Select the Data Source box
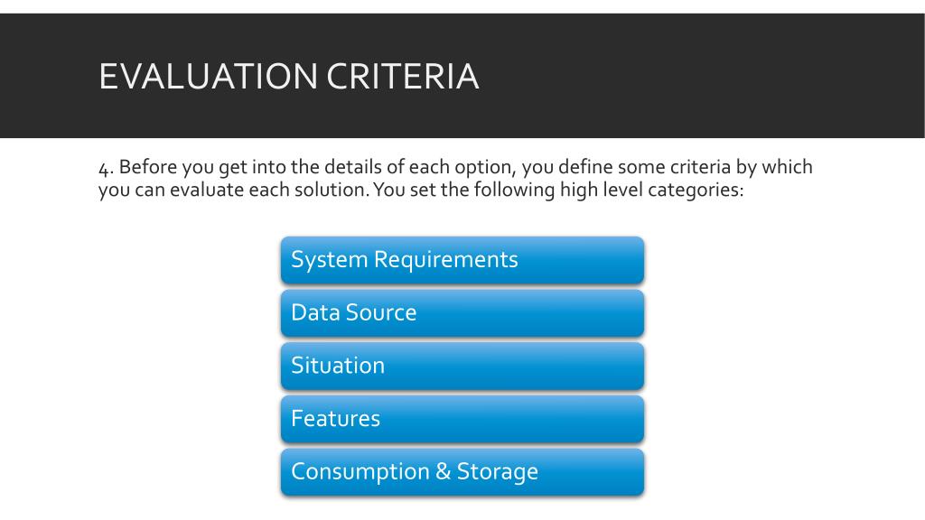The height and width of the screenshot is (520, 925). (x=462, y=313)
